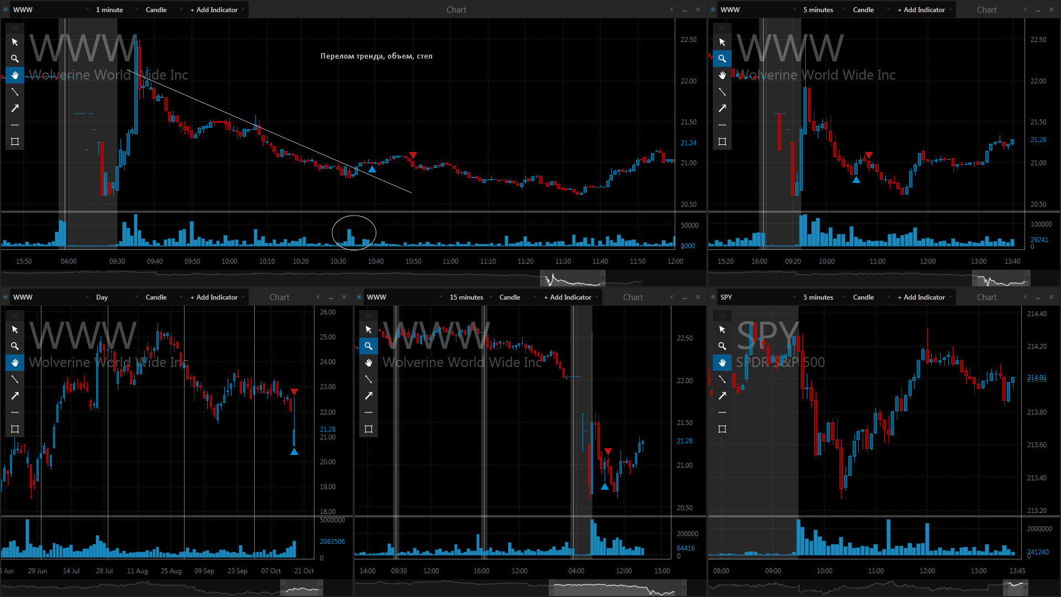
Task: Open the Candle chart type dropdown in SPY chart
Action: (871, 297)
